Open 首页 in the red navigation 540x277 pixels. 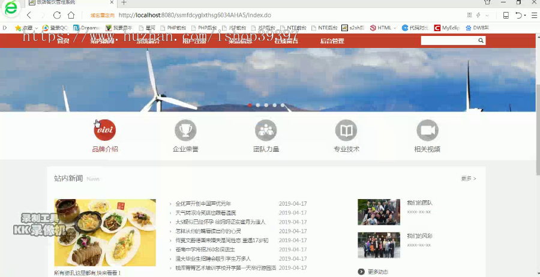[63, 41]
